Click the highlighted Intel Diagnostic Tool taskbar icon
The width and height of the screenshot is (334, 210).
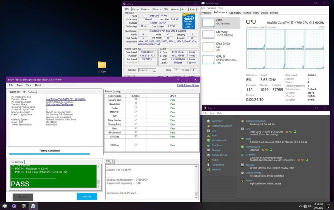point(33,206)
